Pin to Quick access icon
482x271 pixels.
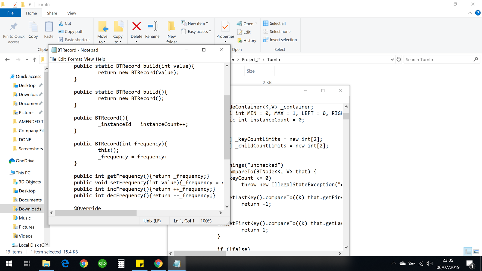tap(14, 27)
